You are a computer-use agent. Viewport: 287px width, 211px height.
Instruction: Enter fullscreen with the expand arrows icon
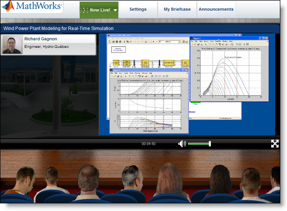pos(275,143)
